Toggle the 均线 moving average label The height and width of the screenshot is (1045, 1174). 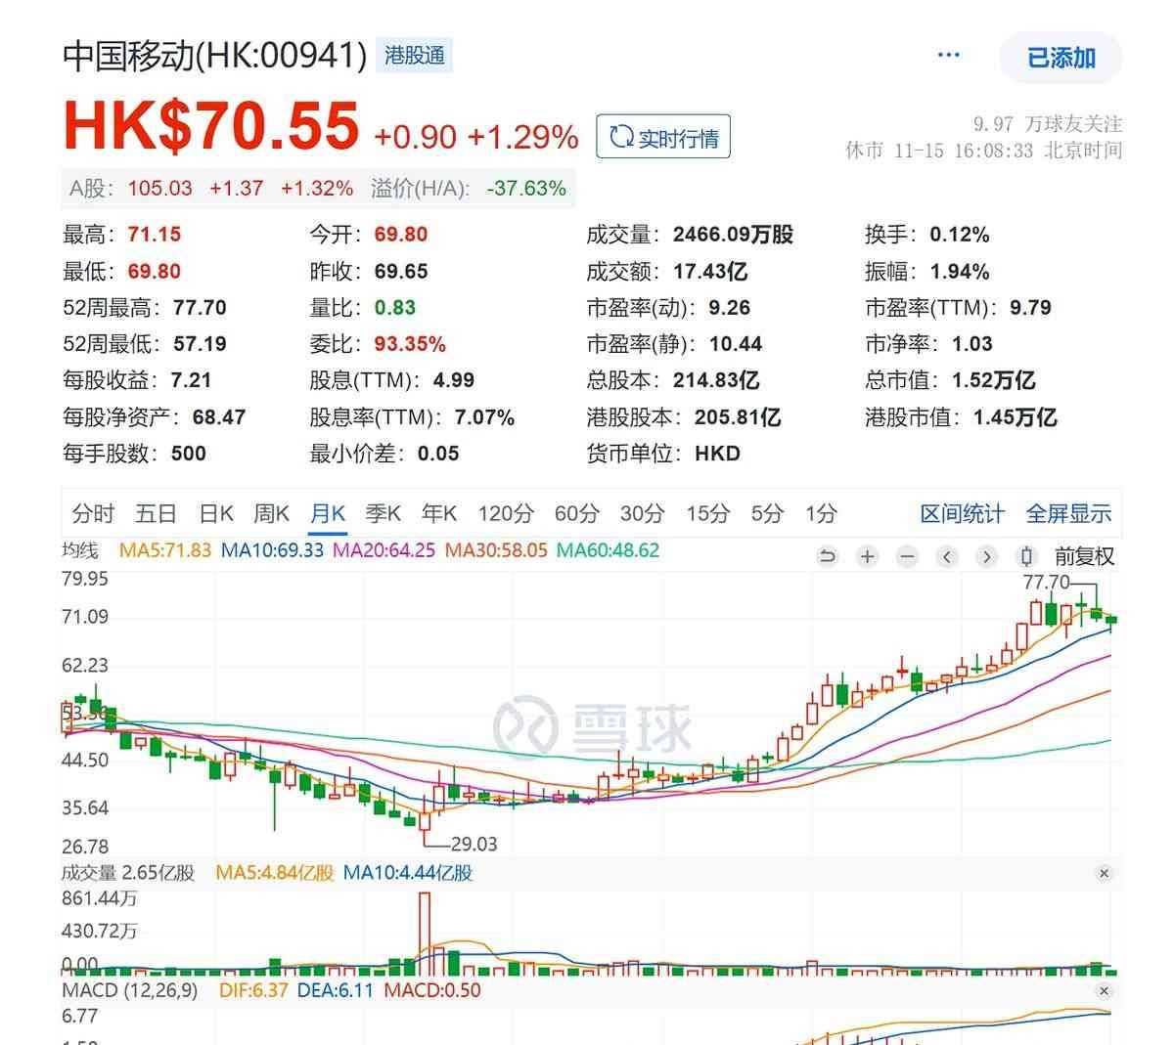click(x=80, y=550)
